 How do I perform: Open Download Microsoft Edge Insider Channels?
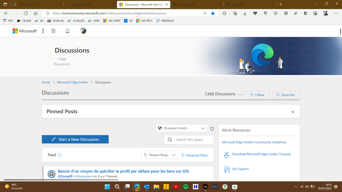pos(262,154)
